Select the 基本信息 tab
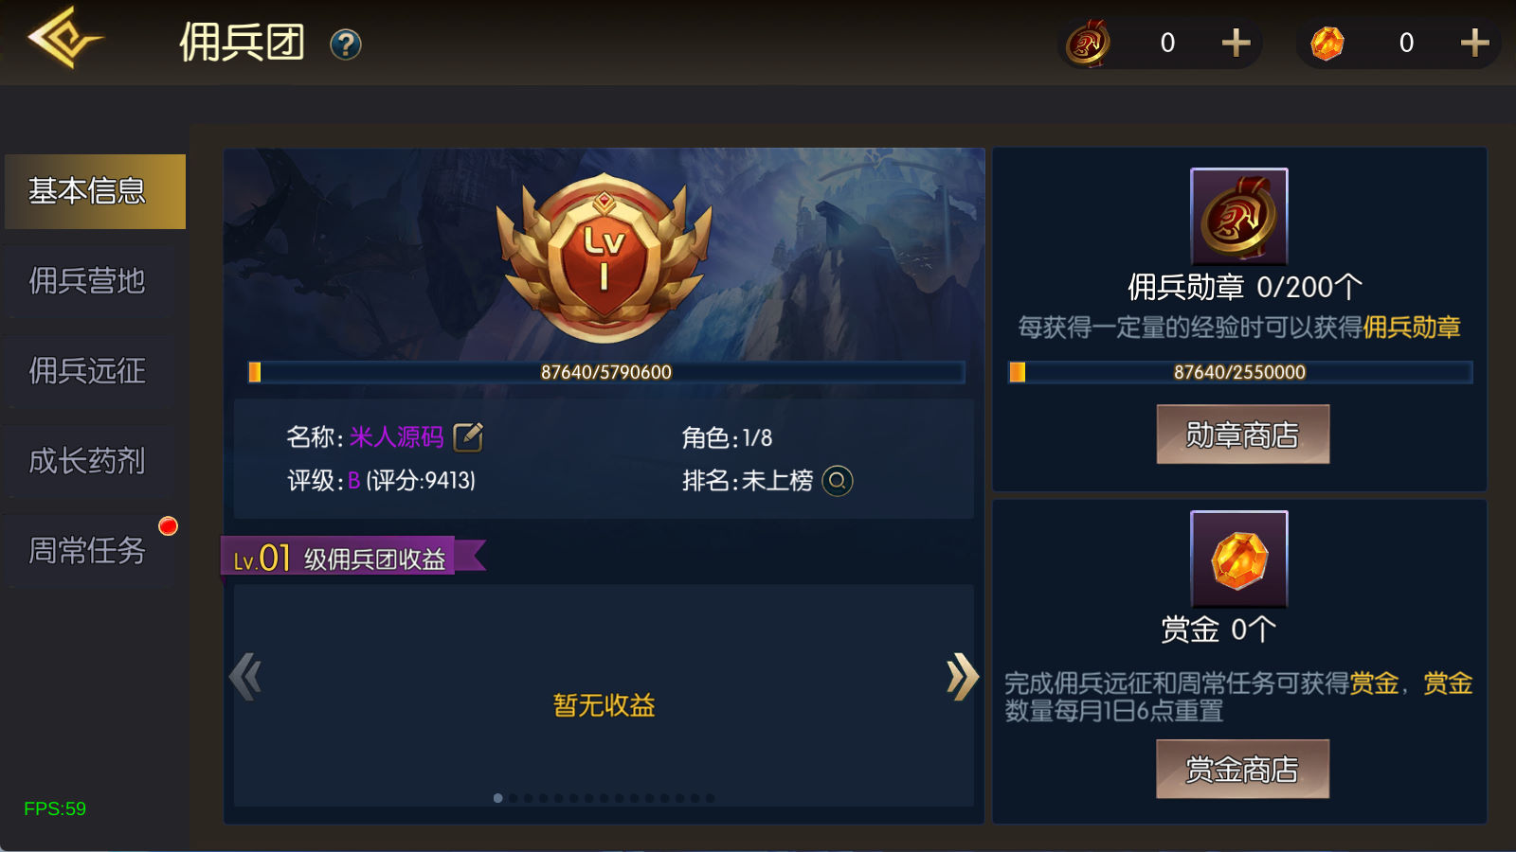This screenshot has height=852, width=1516. click(95, 191)
